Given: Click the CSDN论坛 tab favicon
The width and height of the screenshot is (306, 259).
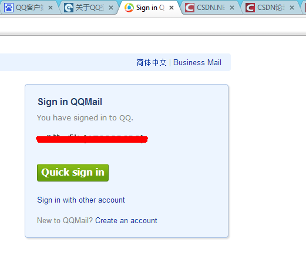Looking at the screenshot, I should click(250, 8).
